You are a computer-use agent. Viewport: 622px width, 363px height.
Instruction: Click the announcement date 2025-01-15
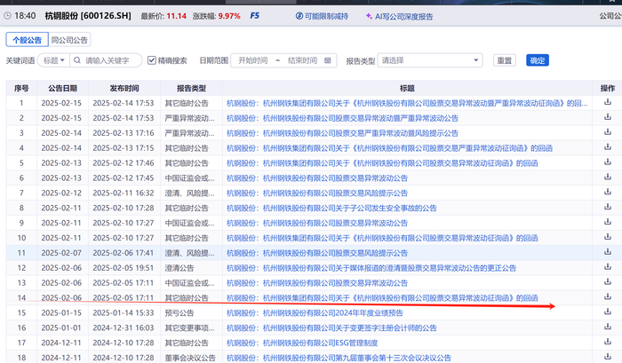61,313
